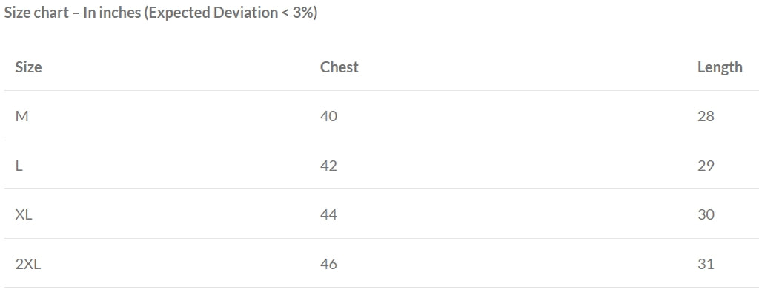Viewport: 759px width, 289px height.
Task: Click length value 31
Action: pyautogui.click(x=706, y=264)
